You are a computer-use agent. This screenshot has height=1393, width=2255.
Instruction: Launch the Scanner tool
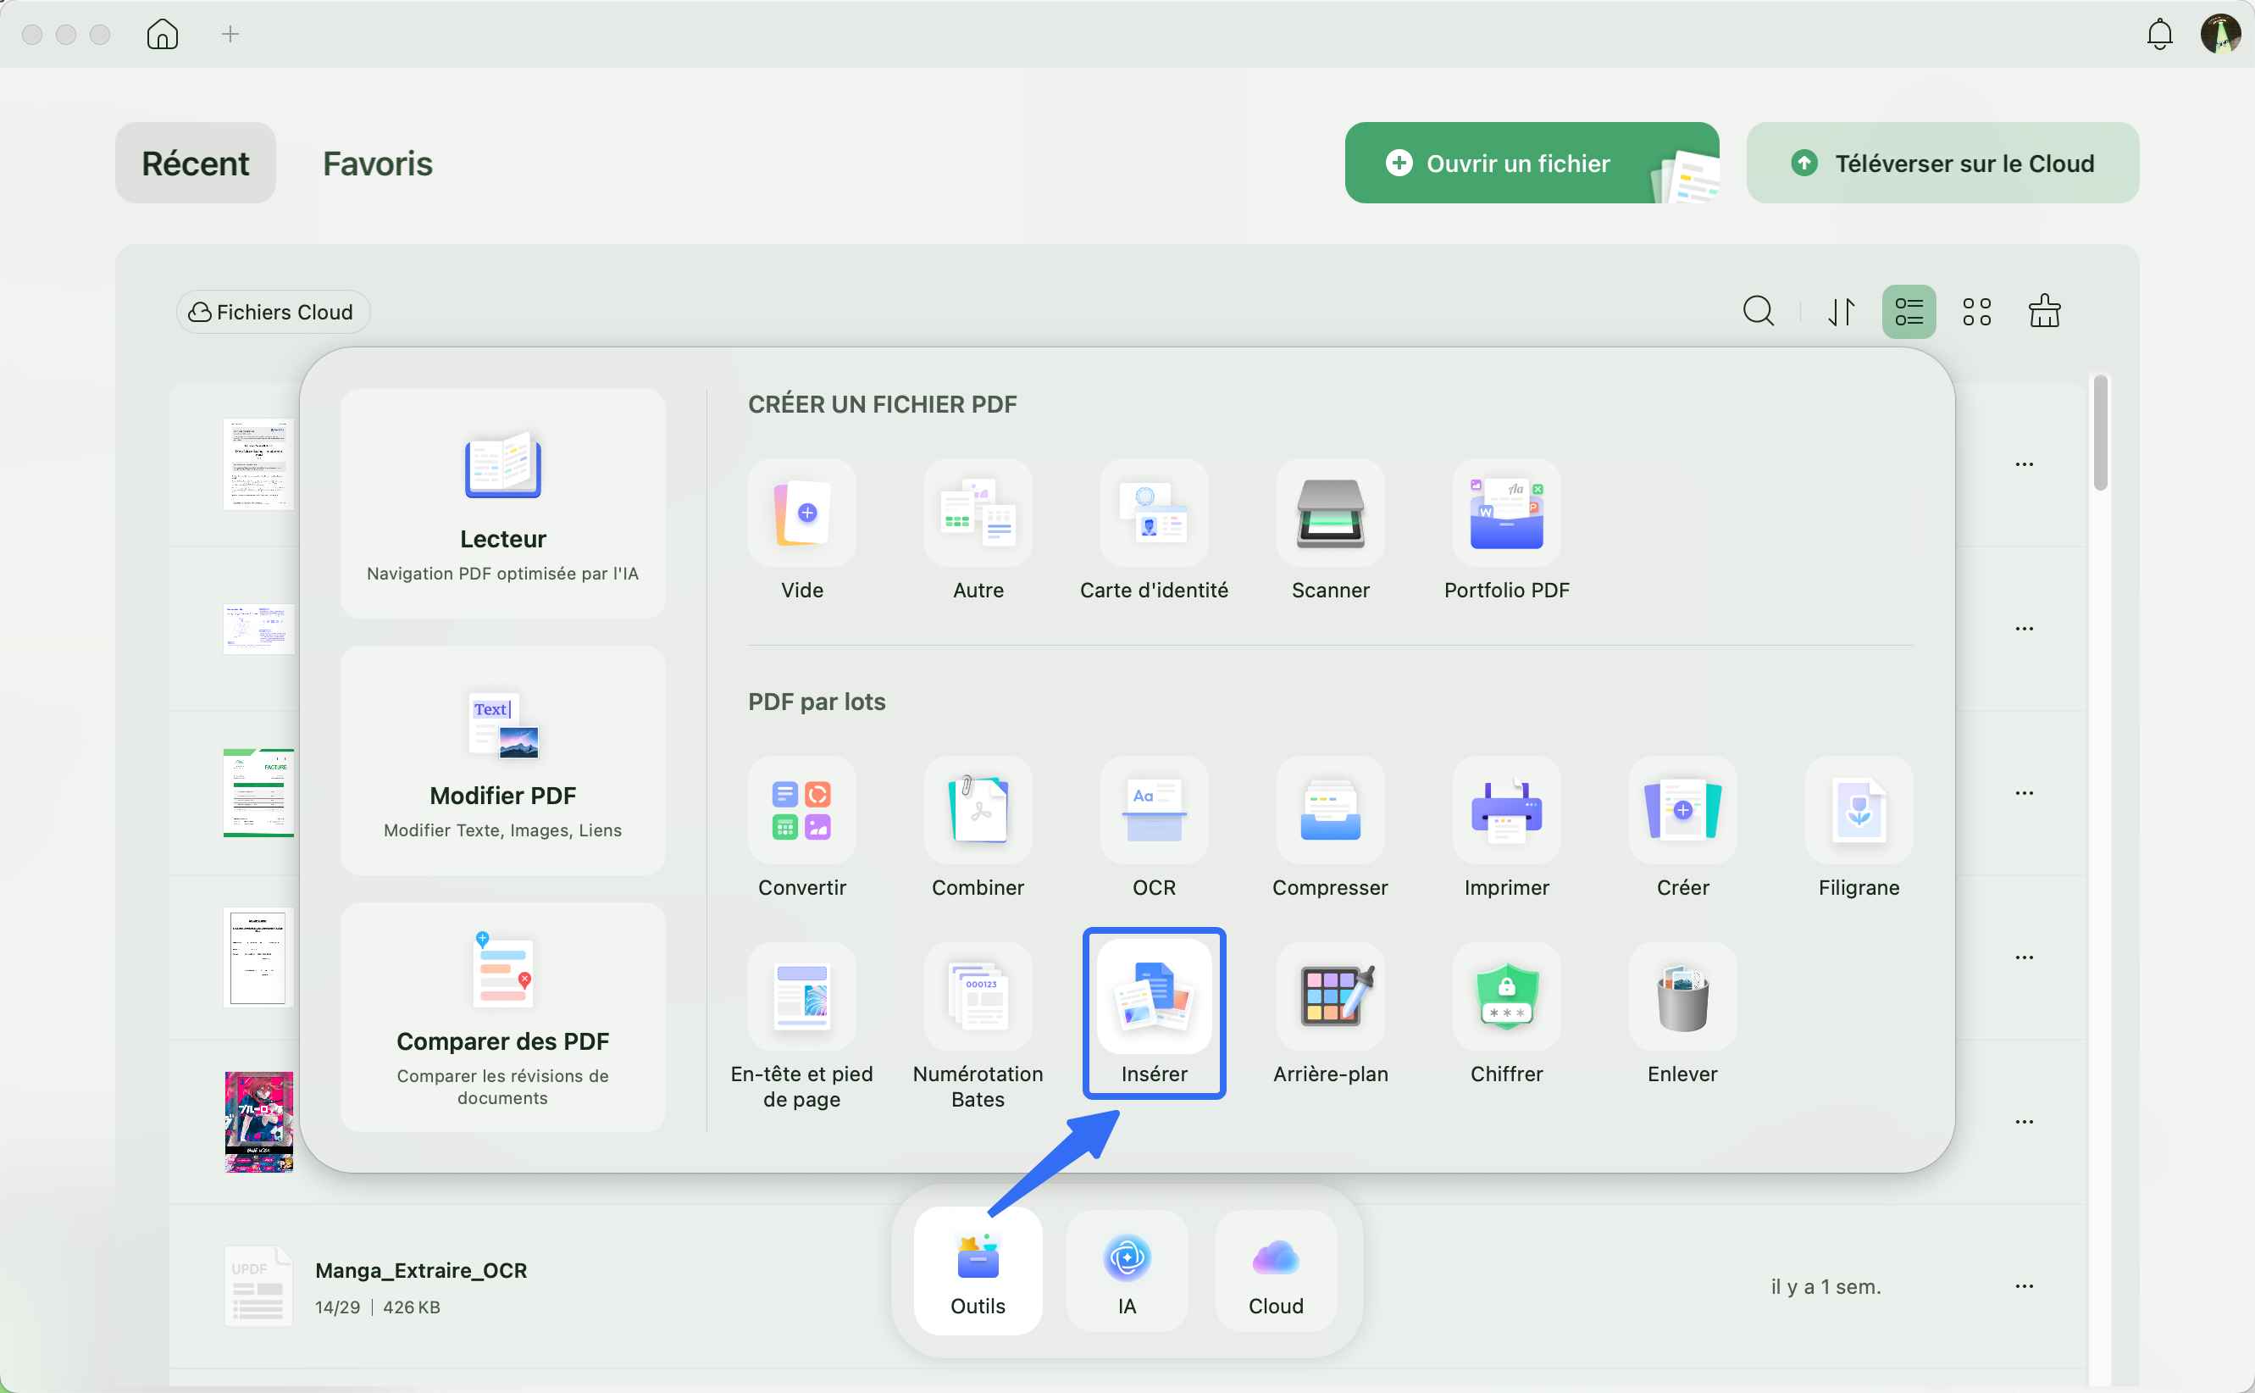1330,513
